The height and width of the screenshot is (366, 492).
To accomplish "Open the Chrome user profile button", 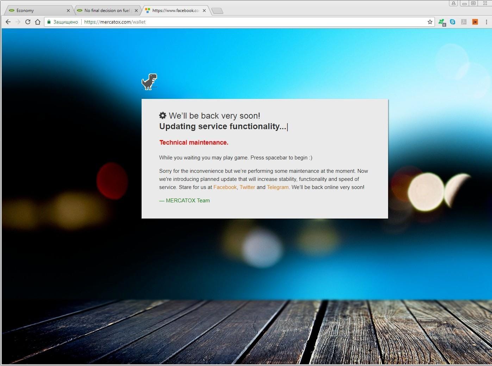I will (454, 3).
